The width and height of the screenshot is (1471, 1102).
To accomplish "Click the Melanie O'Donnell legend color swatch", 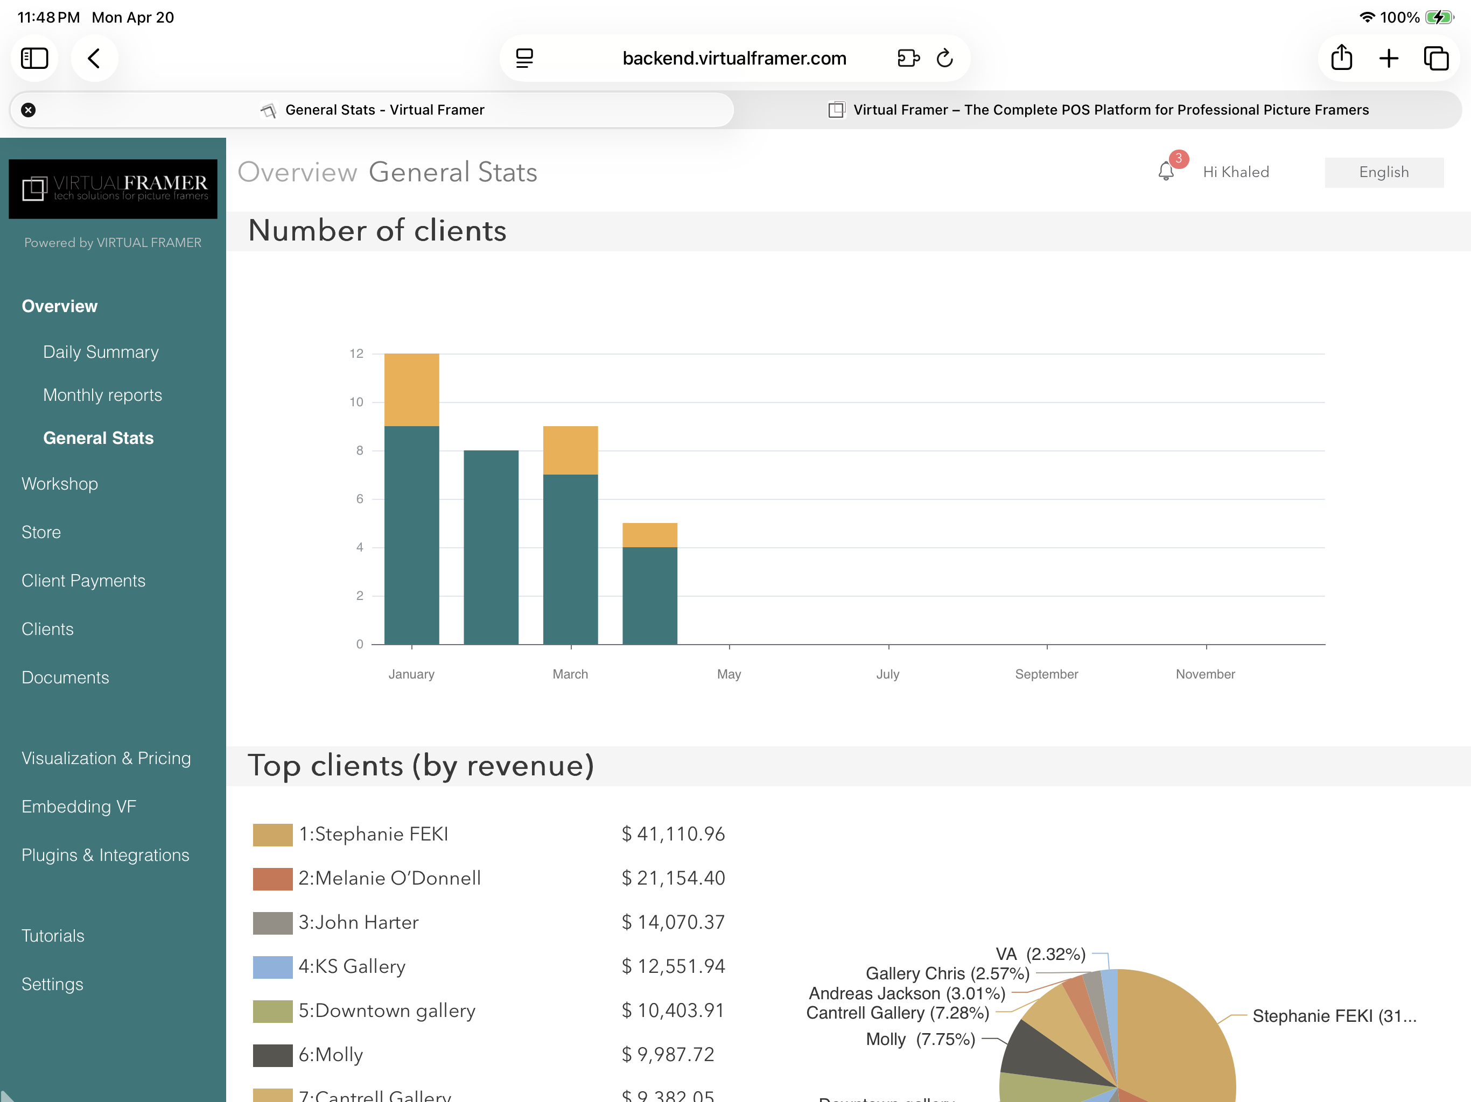I will tap(272, 879).
